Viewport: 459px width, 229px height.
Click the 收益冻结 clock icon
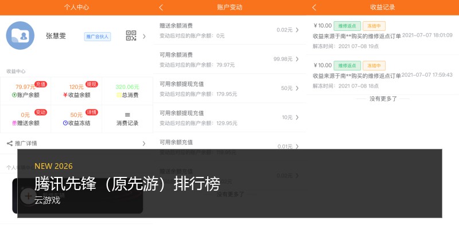pyautogui.click(x=65, y=123)
